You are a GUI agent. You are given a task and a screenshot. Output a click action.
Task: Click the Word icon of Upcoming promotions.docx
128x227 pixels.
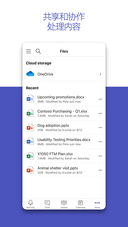pyautogui.click(x=30, y=99)
